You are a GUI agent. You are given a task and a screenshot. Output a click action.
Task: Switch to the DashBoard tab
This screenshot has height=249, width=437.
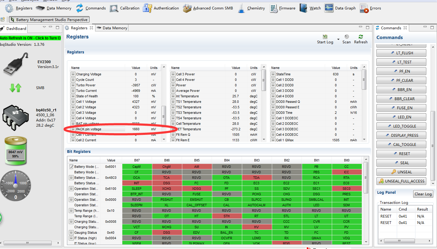pos(14,28)
